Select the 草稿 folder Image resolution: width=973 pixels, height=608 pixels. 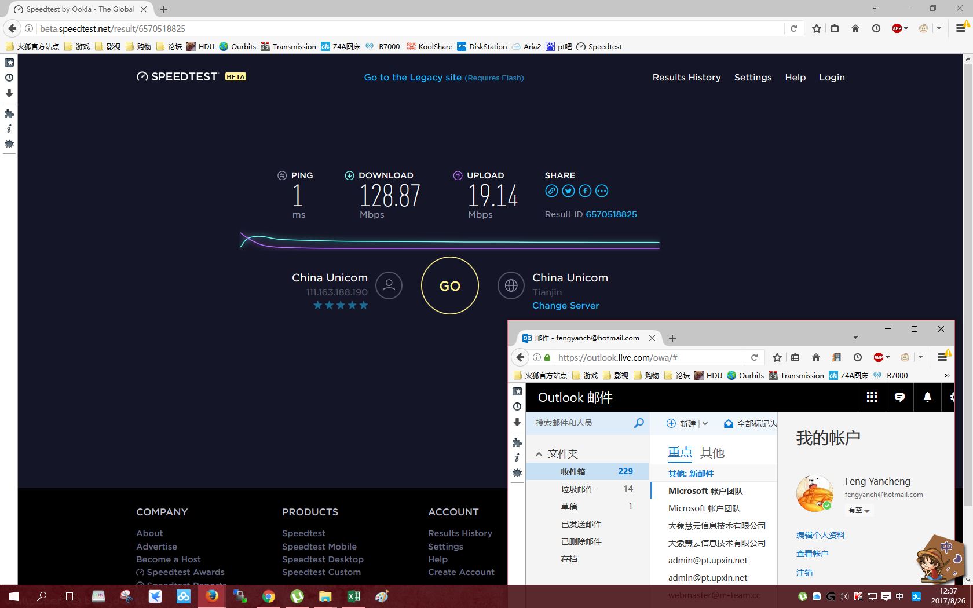coord(587,506)
